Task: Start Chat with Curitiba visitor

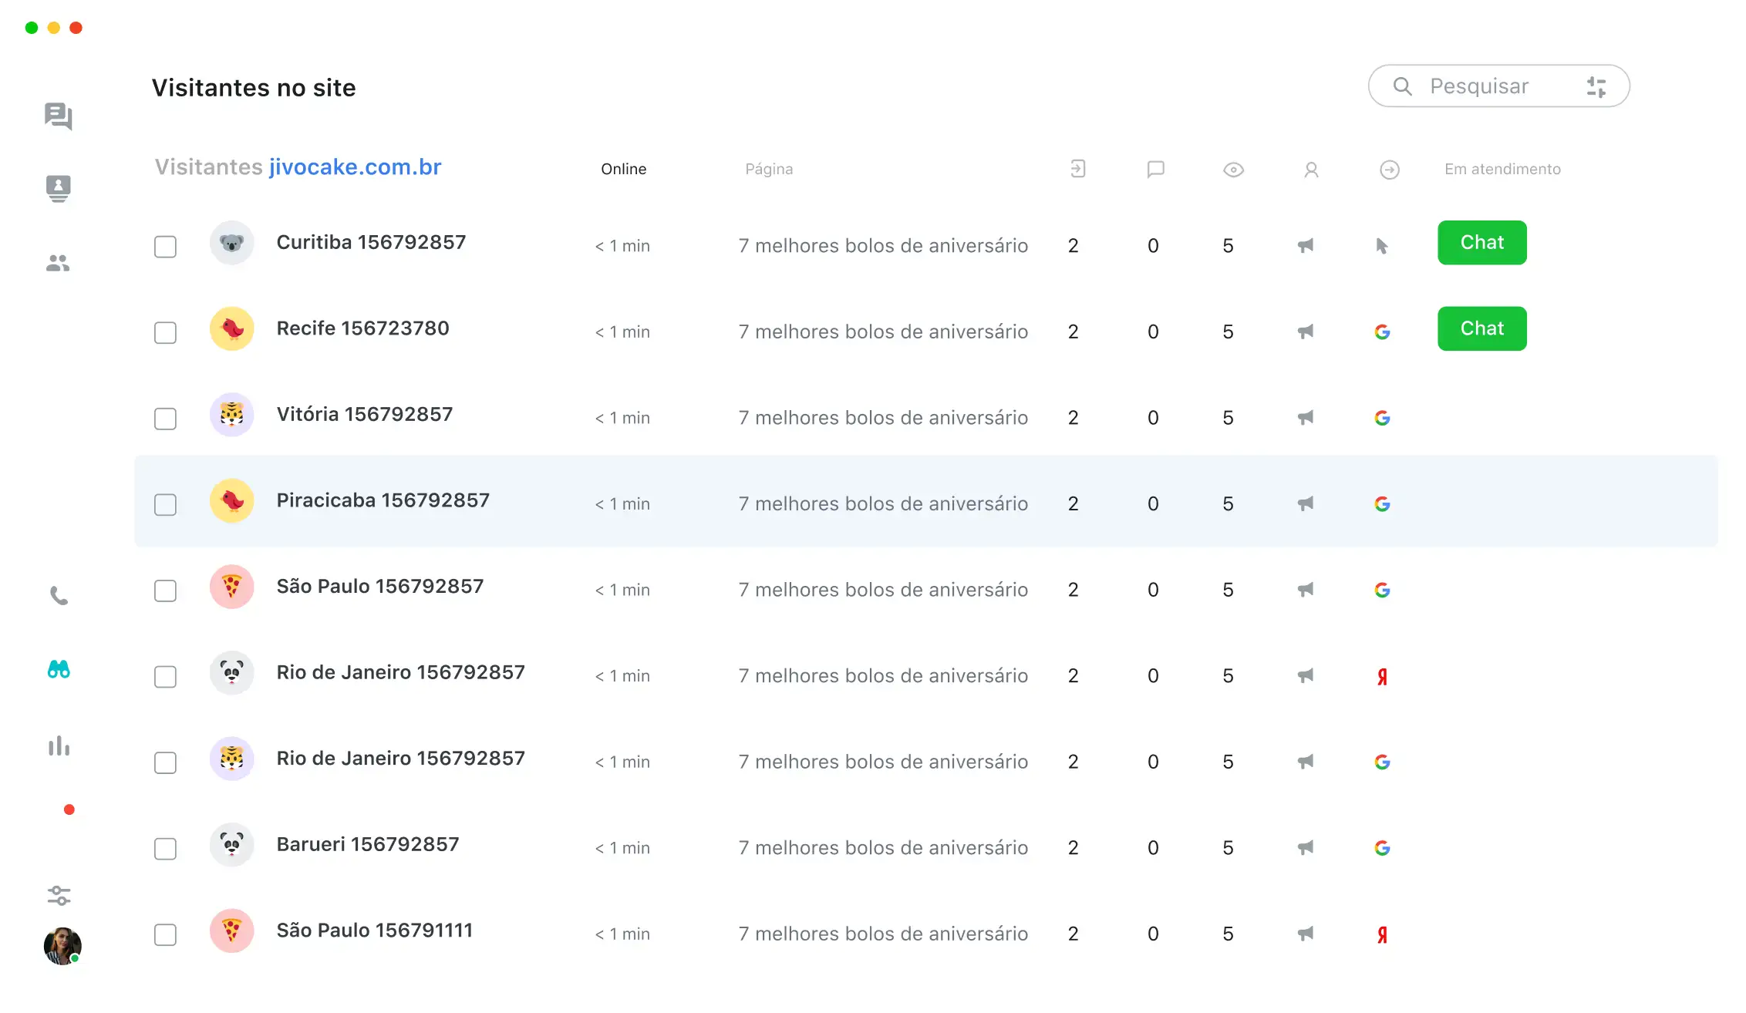Action: point(1481,243)
